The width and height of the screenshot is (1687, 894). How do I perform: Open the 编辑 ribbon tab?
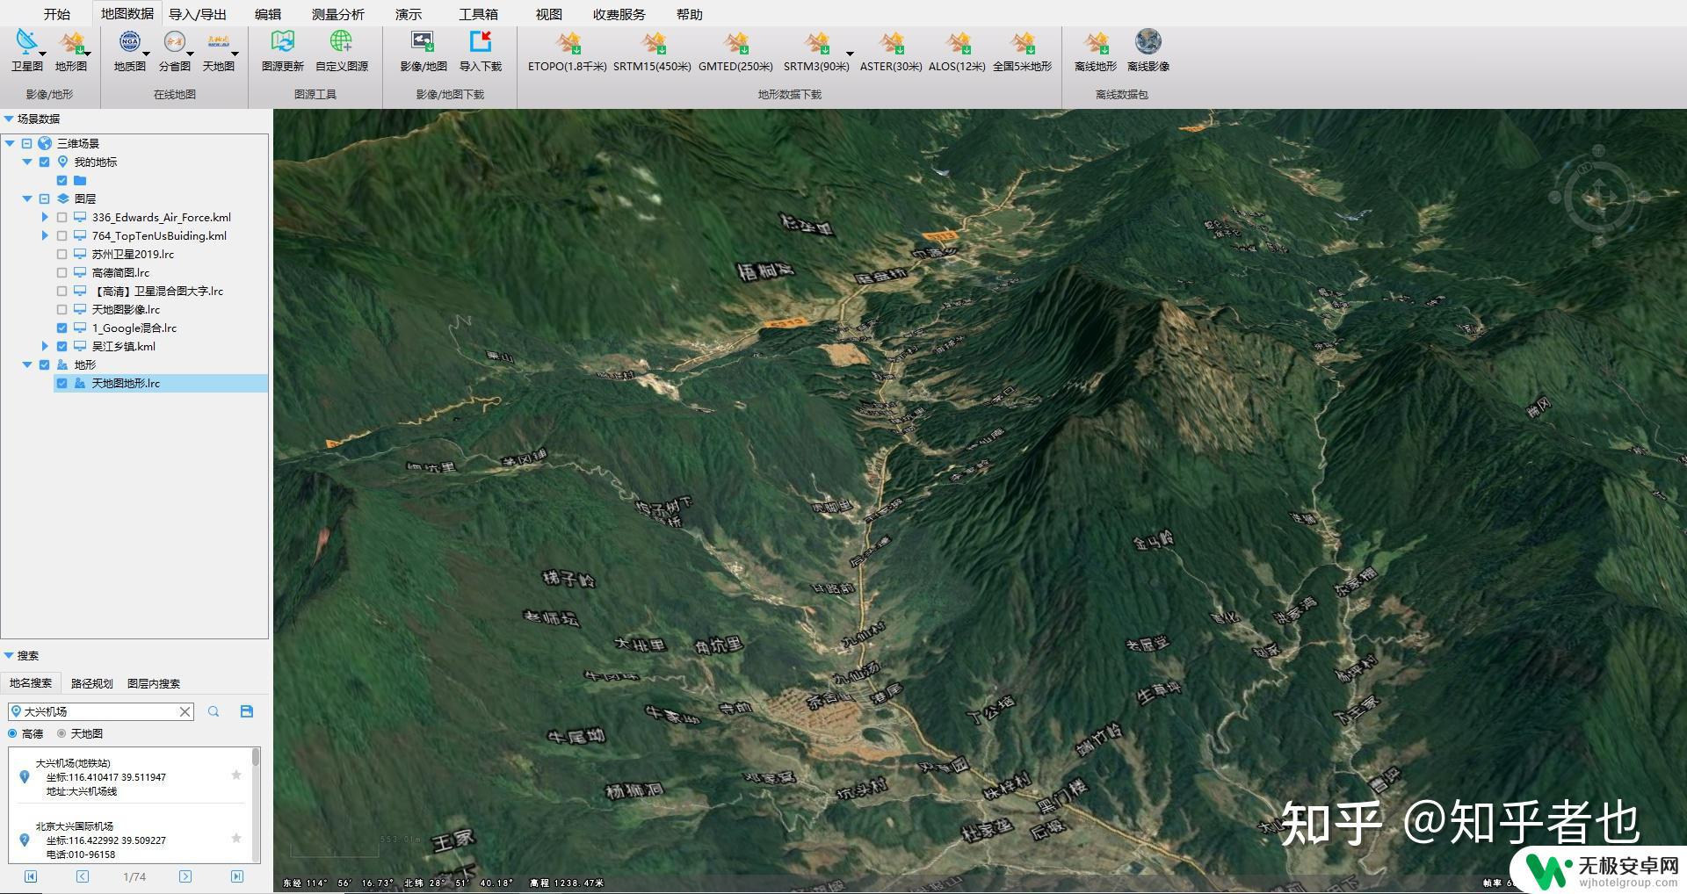point(268,14)
